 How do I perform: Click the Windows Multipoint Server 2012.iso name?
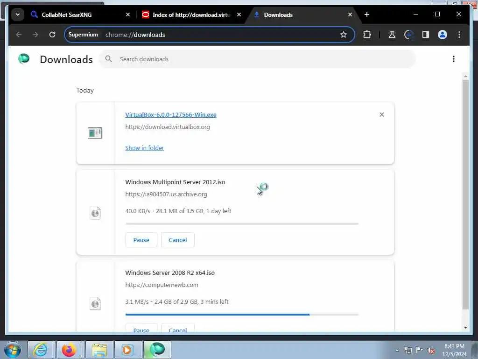(x=175, y=182)
